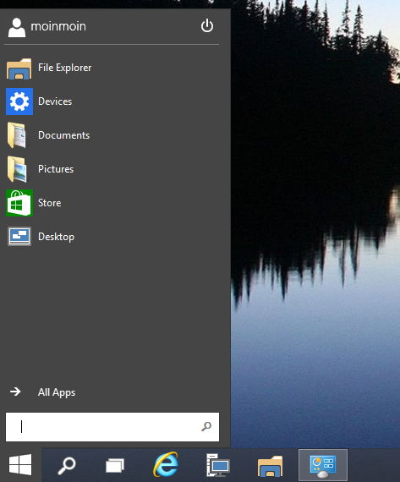Screen dimensions: 400x482
Task: Click the Desktop entry icon
Action: pos(19,237)
